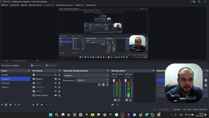209x118 pixels.
Task: Expand the preview scaling dropdown arrow
Action: tap(38, 61)
